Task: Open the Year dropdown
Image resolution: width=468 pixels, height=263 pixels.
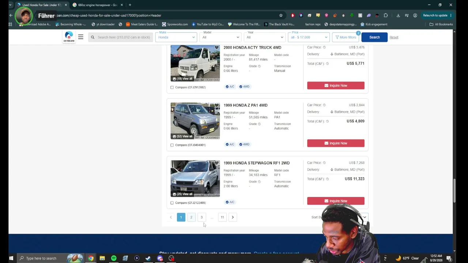Action: point(265,37)
